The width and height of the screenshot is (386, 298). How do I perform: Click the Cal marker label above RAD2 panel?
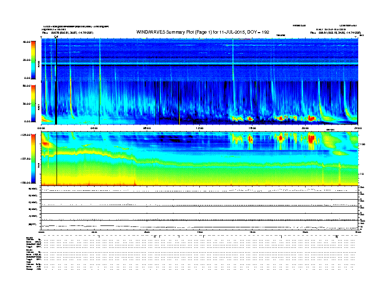[x=56, y=37]
